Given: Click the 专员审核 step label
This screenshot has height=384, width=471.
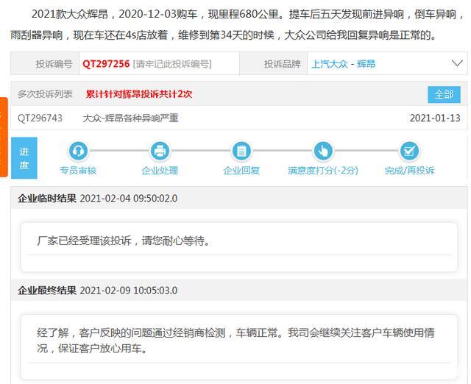Looking at the screenshot, I should point(78,171).
